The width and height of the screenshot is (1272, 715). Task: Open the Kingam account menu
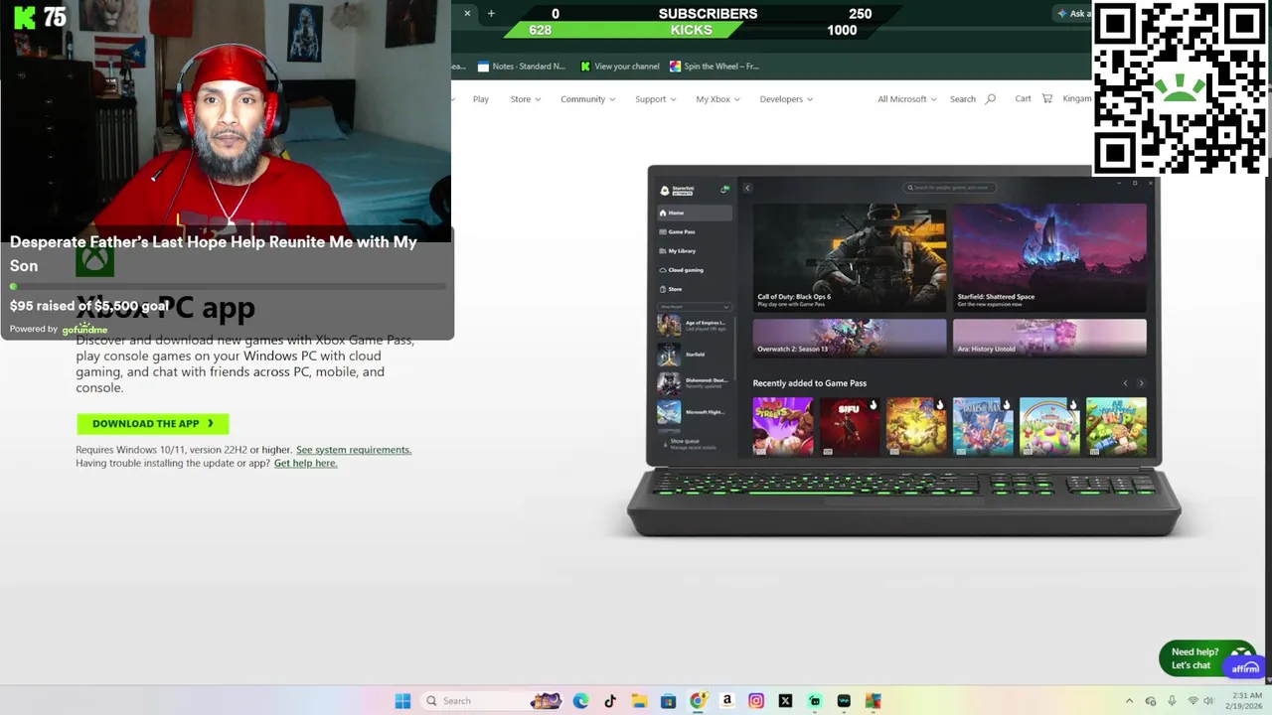(x=1076, y=98)
